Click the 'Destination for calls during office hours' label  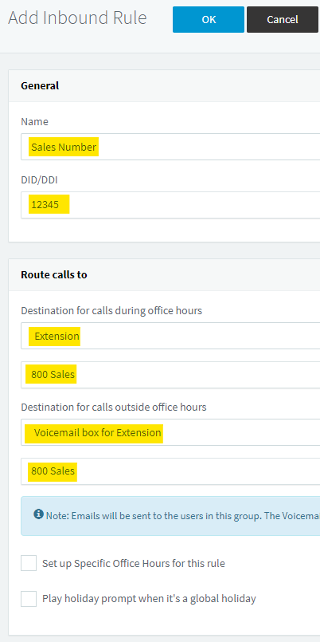tap(111, 311)
